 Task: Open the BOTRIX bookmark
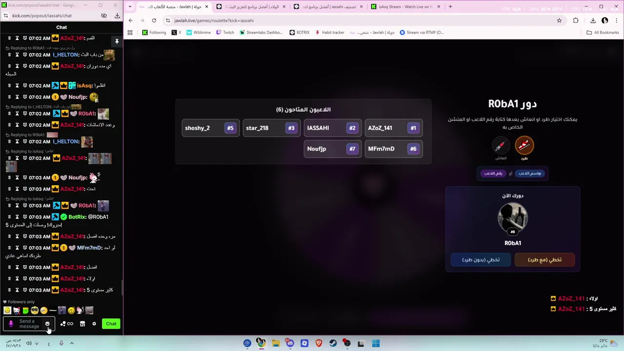click(299, 33)
